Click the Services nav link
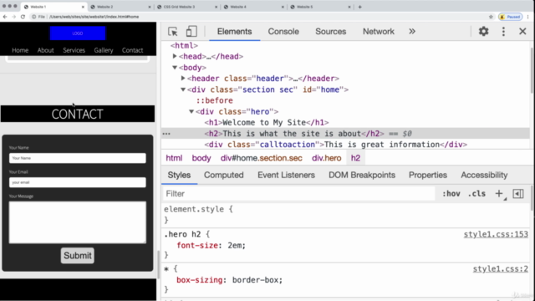 [x=74, y=50]
